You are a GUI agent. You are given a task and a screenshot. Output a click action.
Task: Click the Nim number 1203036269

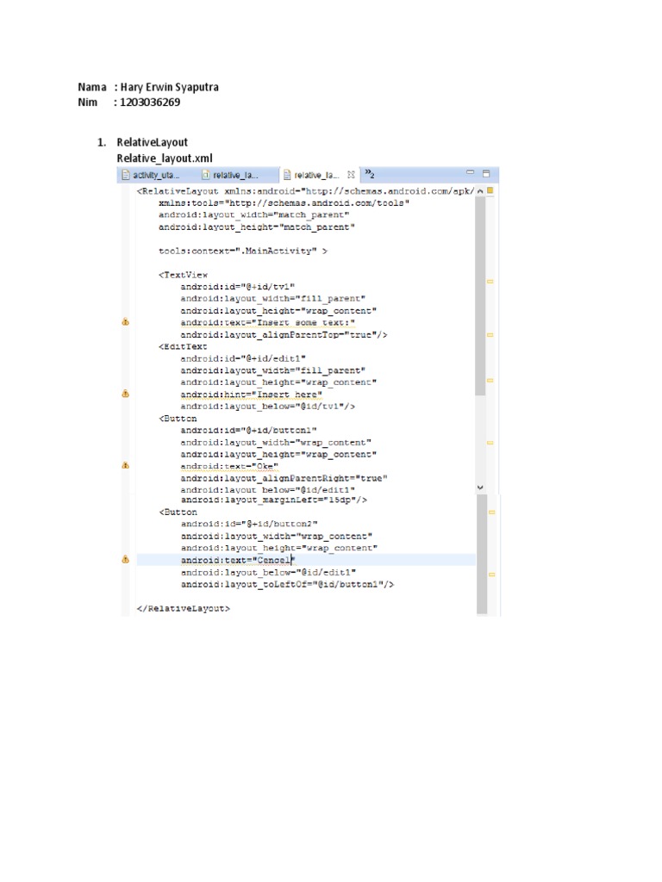point(150,102)
